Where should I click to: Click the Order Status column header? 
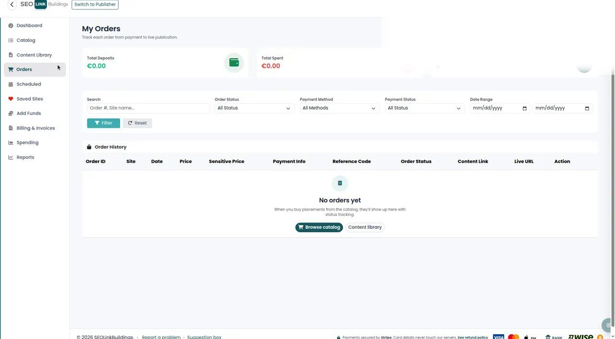[416, 162]
